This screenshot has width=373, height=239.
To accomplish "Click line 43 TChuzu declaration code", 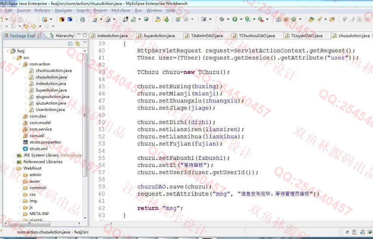I will 184,72.
